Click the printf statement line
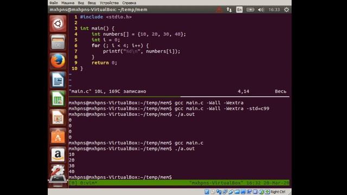This screenshot has height=195, width=347. click(x=142, y=51)
